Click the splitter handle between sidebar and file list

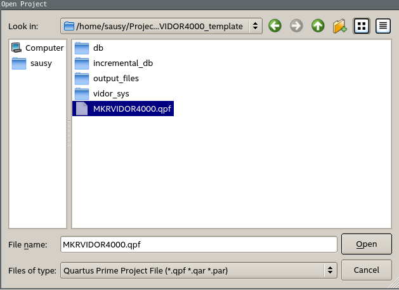tap(69, 133)
